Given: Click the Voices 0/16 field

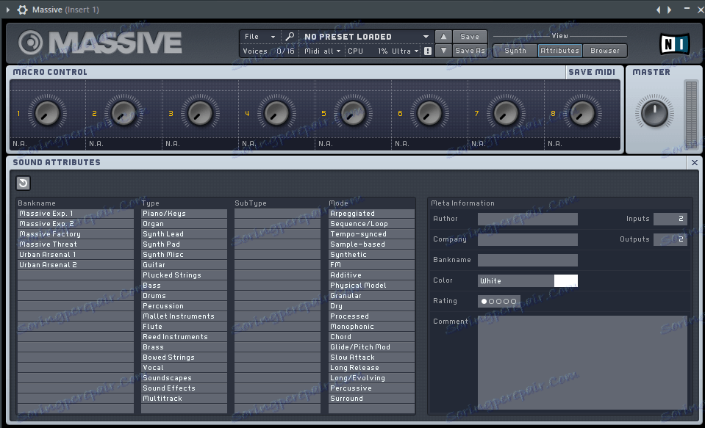Looking at the screenshot, I should (269, 51).
